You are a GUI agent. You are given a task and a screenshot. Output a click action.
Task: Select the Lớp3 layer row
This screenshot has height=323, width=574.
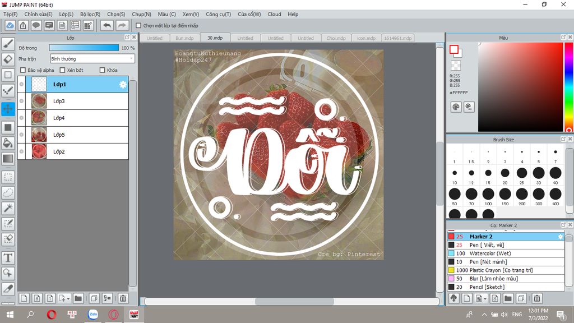73,101
